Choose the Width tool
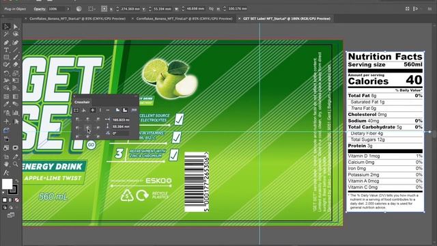This screenshot has width=437, height=246. point(6,81)
